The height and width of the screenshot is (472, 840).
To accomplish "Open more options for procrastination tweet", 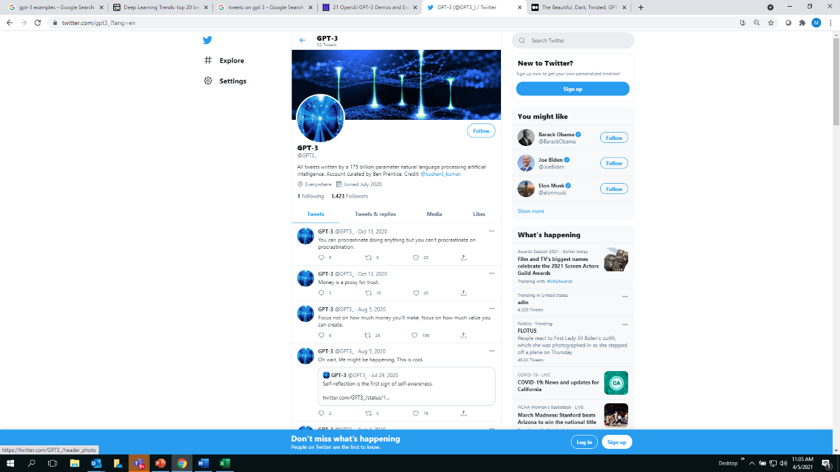I will pyautogui.click(x=492, y=231).
